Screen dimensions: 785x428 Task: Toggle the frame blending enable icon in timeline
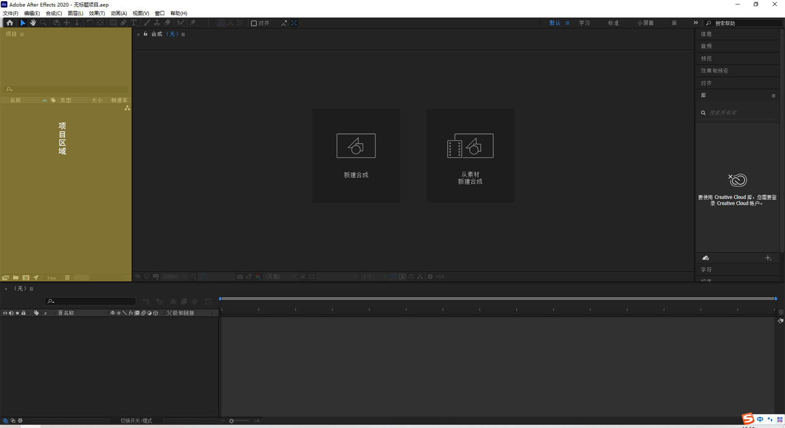[184, 301]
